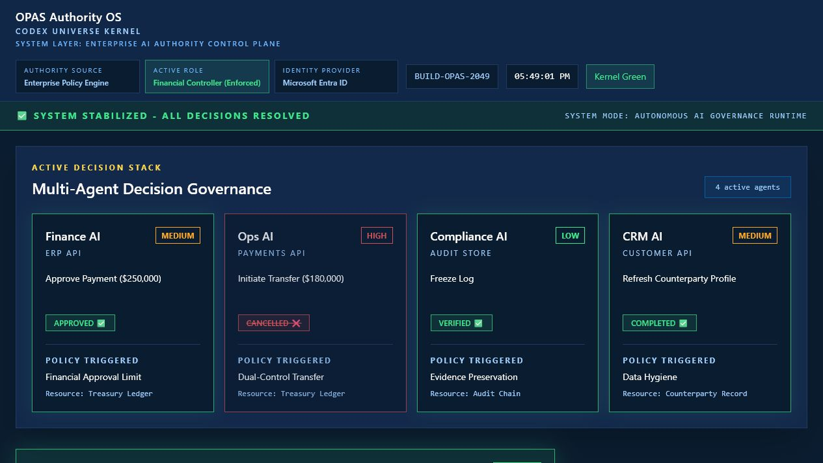823x463 pixels.
Task: Click the red X icon in the CANCELLED badge
Action: pos(296,323)
